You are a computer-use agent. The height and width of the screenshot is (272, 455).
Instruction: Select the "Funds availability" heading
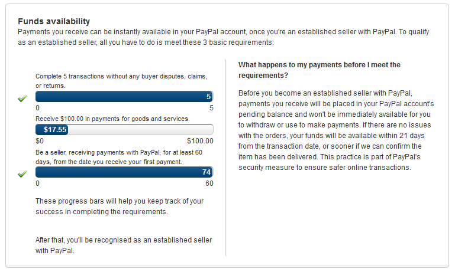click(x=54, y=22)
